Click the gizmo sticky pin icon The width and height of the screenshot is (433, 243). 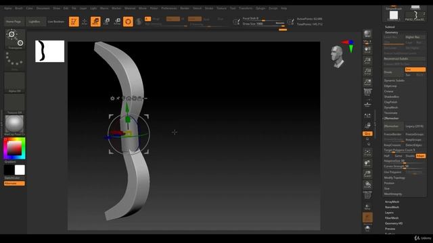click(118, 99)
